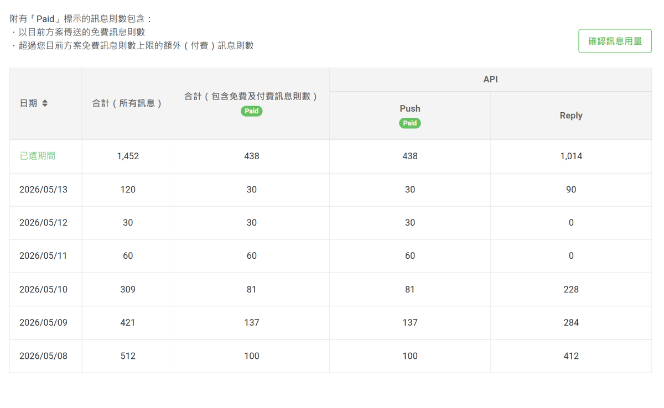Select the 1,452 total in 已選期間 row
Viewport: 664px width, 408px height.
click(x=128, y=156)
